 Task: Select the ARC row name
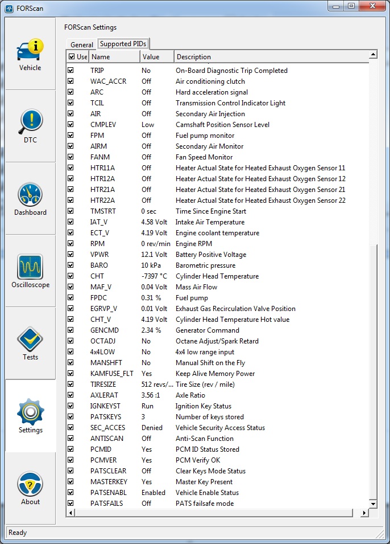(x=97, y=92)
